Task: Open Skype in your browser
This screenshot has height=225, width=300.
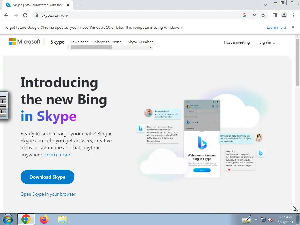Action: 48,194
